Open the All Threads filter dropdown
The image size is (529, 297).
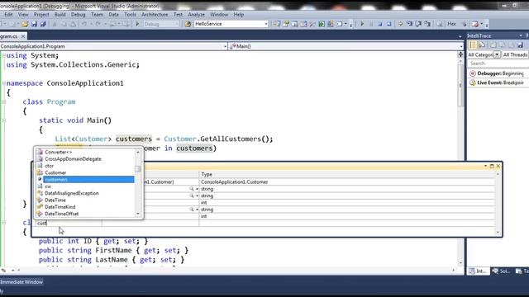click(515, 54)
